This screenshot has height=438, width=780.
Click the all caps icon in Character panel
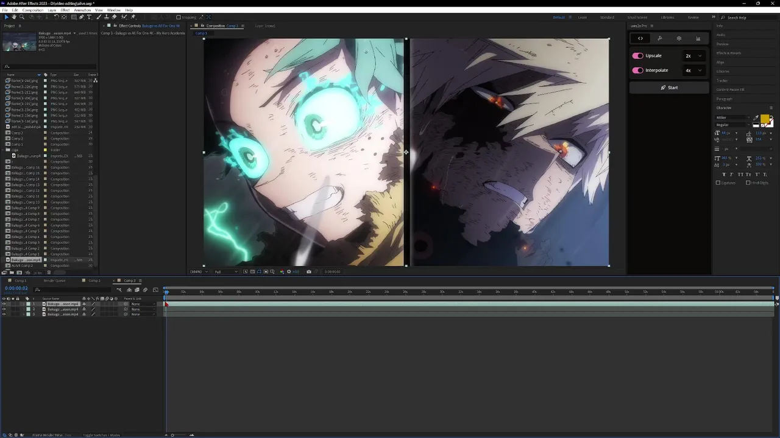coord(740,175)
